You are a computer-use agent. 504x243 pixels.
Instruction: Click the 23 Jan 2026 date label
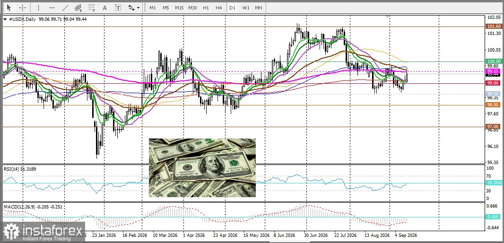[105, 235]
